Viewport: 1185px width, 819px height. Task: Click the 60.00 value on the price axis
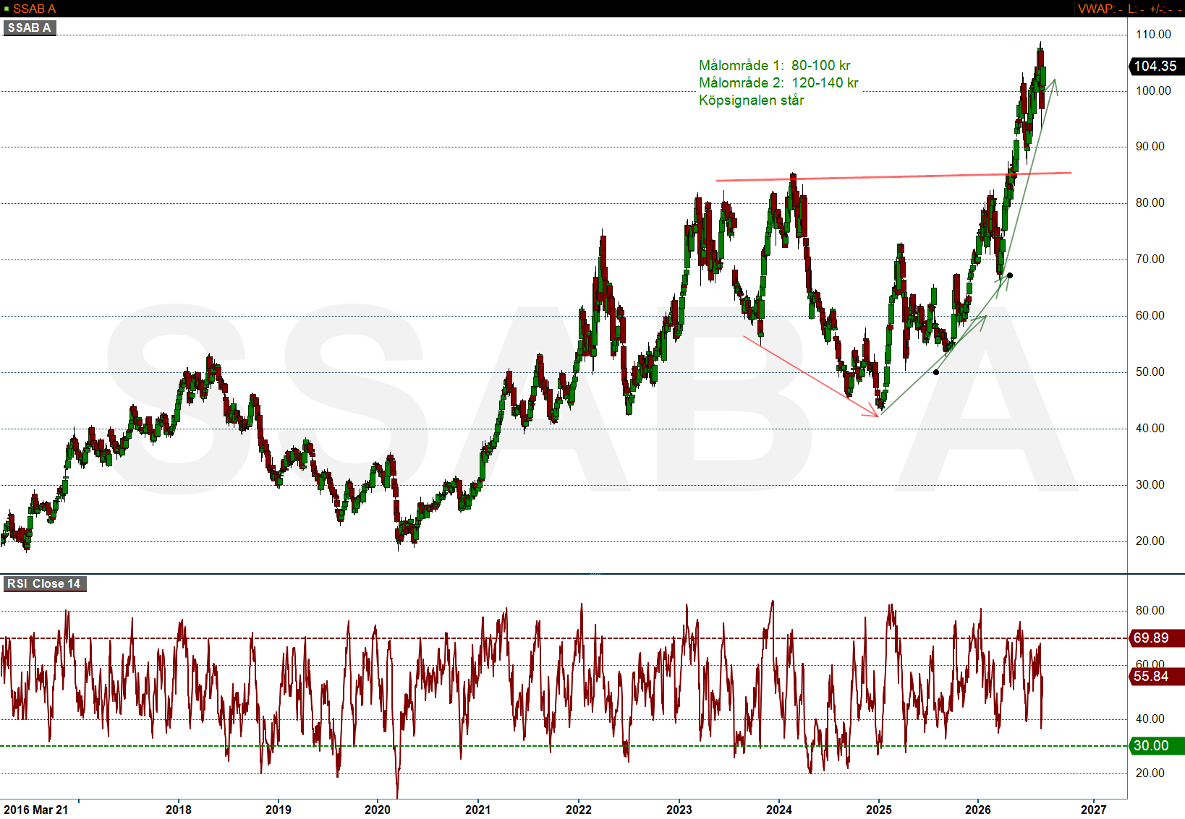click(x=1150, y=315)
